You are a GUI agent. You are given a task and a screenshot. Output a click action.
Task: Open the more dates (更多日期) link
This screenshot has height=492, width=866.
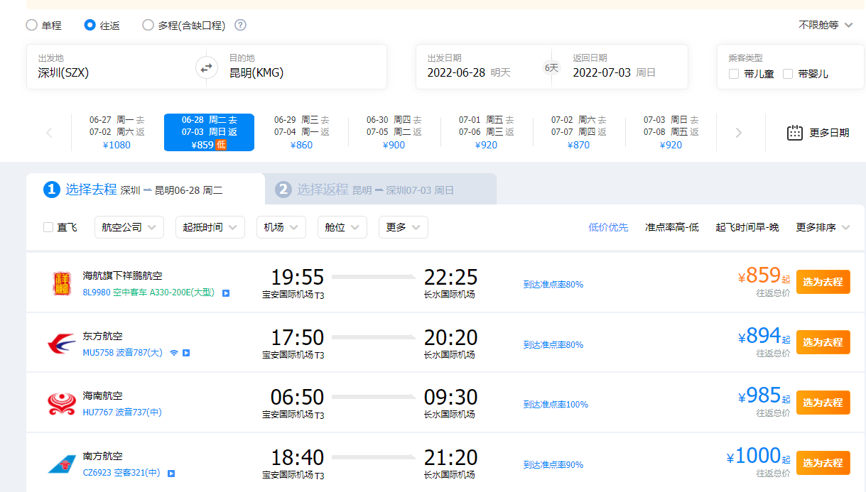tap(829, 133)
